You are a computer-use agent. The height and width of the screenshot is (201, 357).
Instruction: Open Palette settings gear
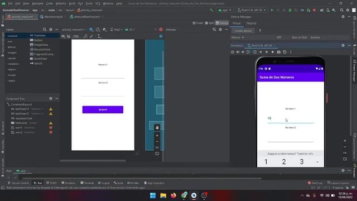(51, 30)
